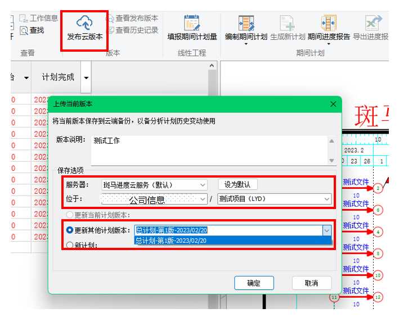Image resolution: width=408 pixels, height=322 pixels.
Task: Open the 期间进度报告 tool
Action: [329, 22]
